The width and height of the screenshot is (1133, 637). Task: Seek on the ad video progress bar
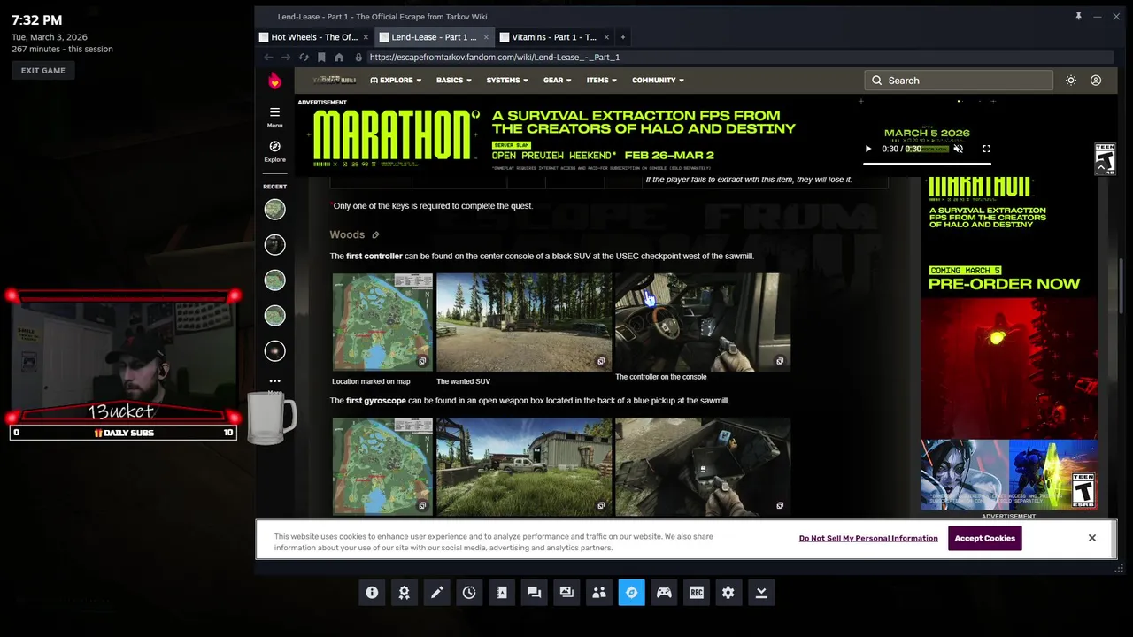[927, 164]
